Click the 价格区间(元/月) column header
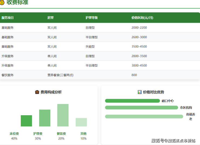200x145 pixels. click(x=142, y=18)
